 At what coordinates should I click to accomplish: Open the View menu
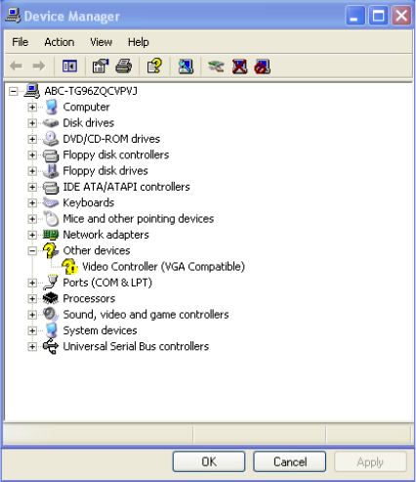pos(102,42)
